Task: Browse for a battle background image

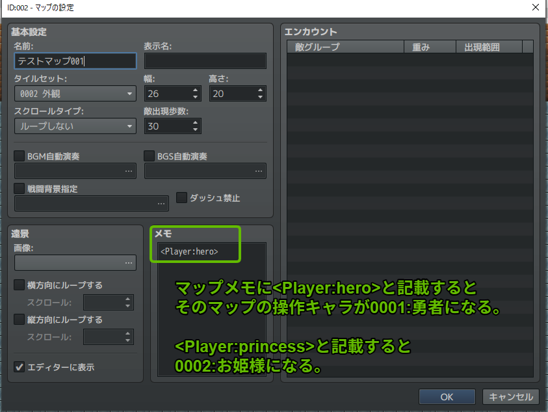Action: pyautogui.click(x=162, y=203)
